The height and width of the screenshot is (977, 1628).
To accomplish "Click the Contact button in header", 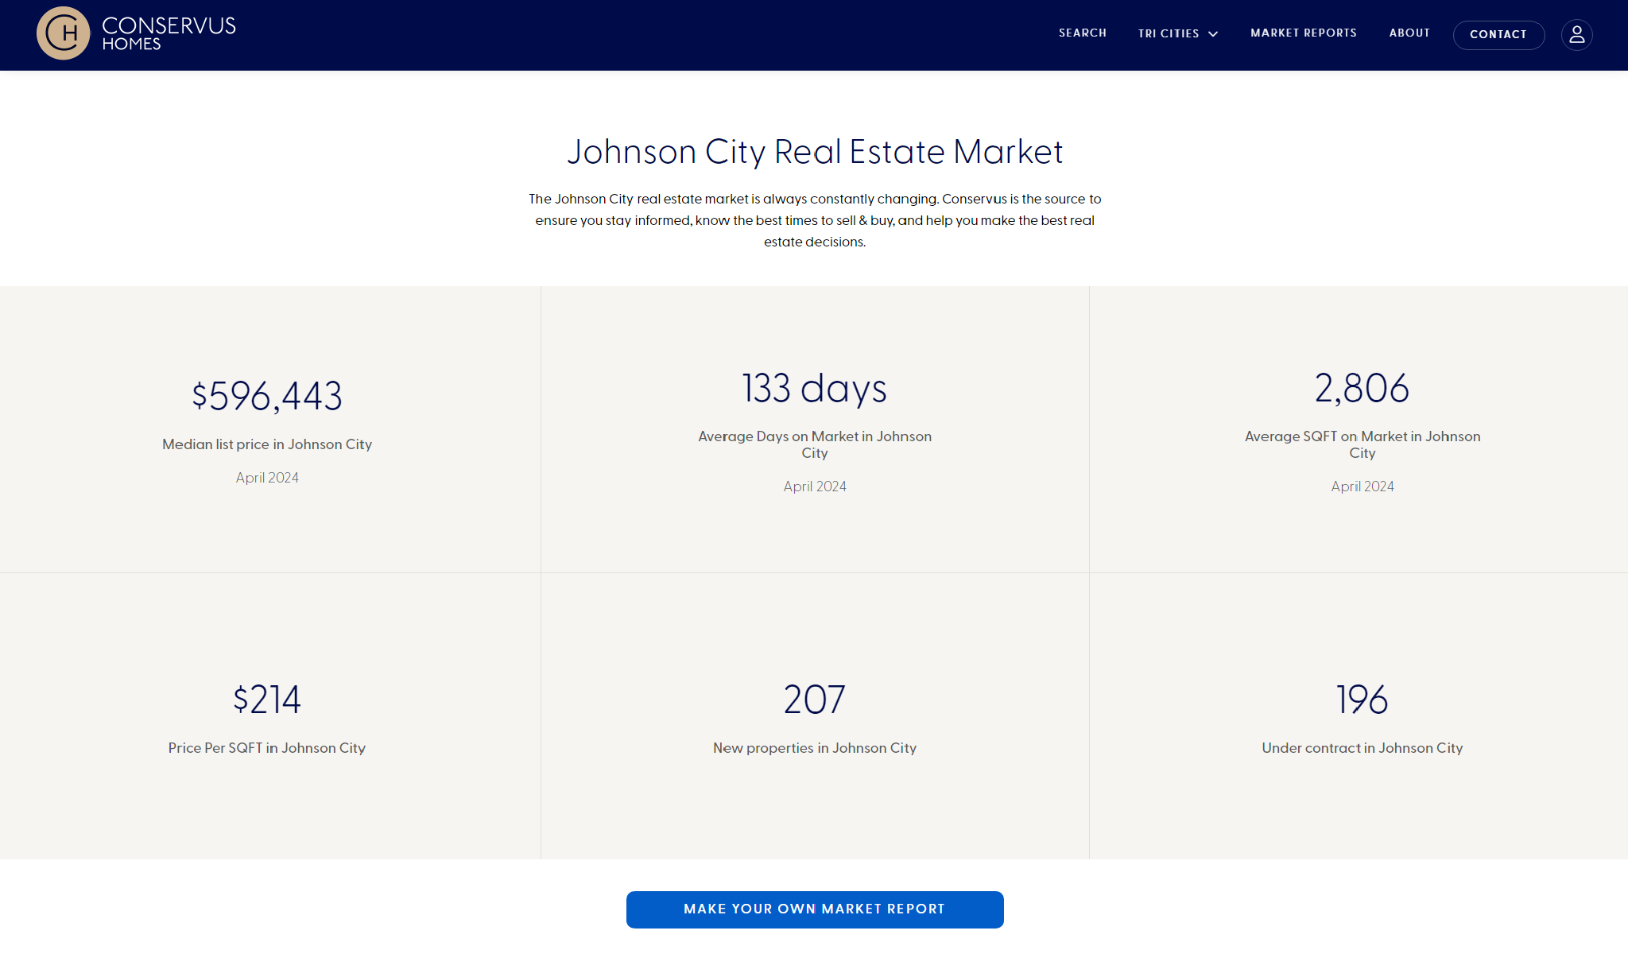I will point(1498,35).
